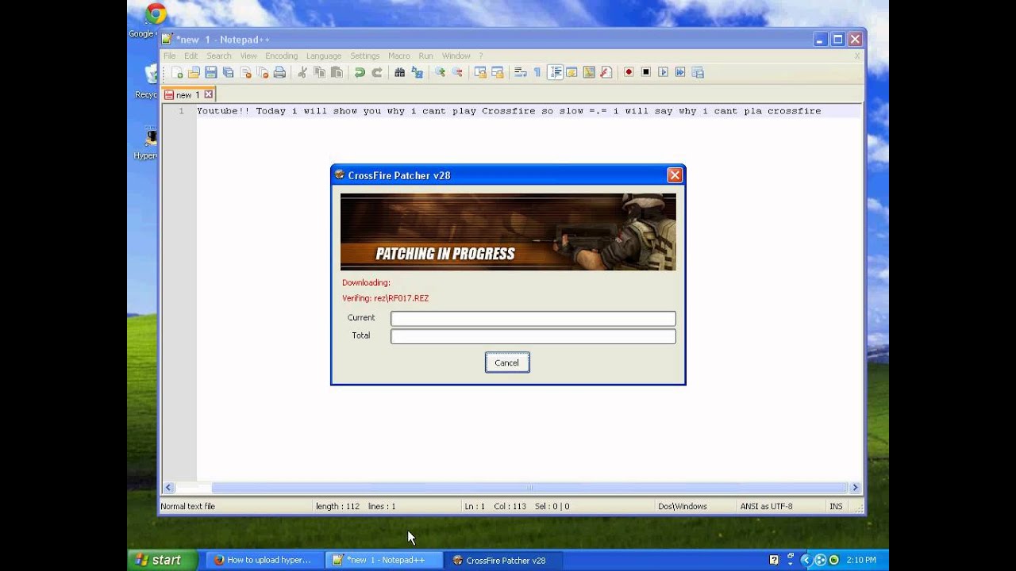Click the INS status bar indicator

(x=836, y=506)
